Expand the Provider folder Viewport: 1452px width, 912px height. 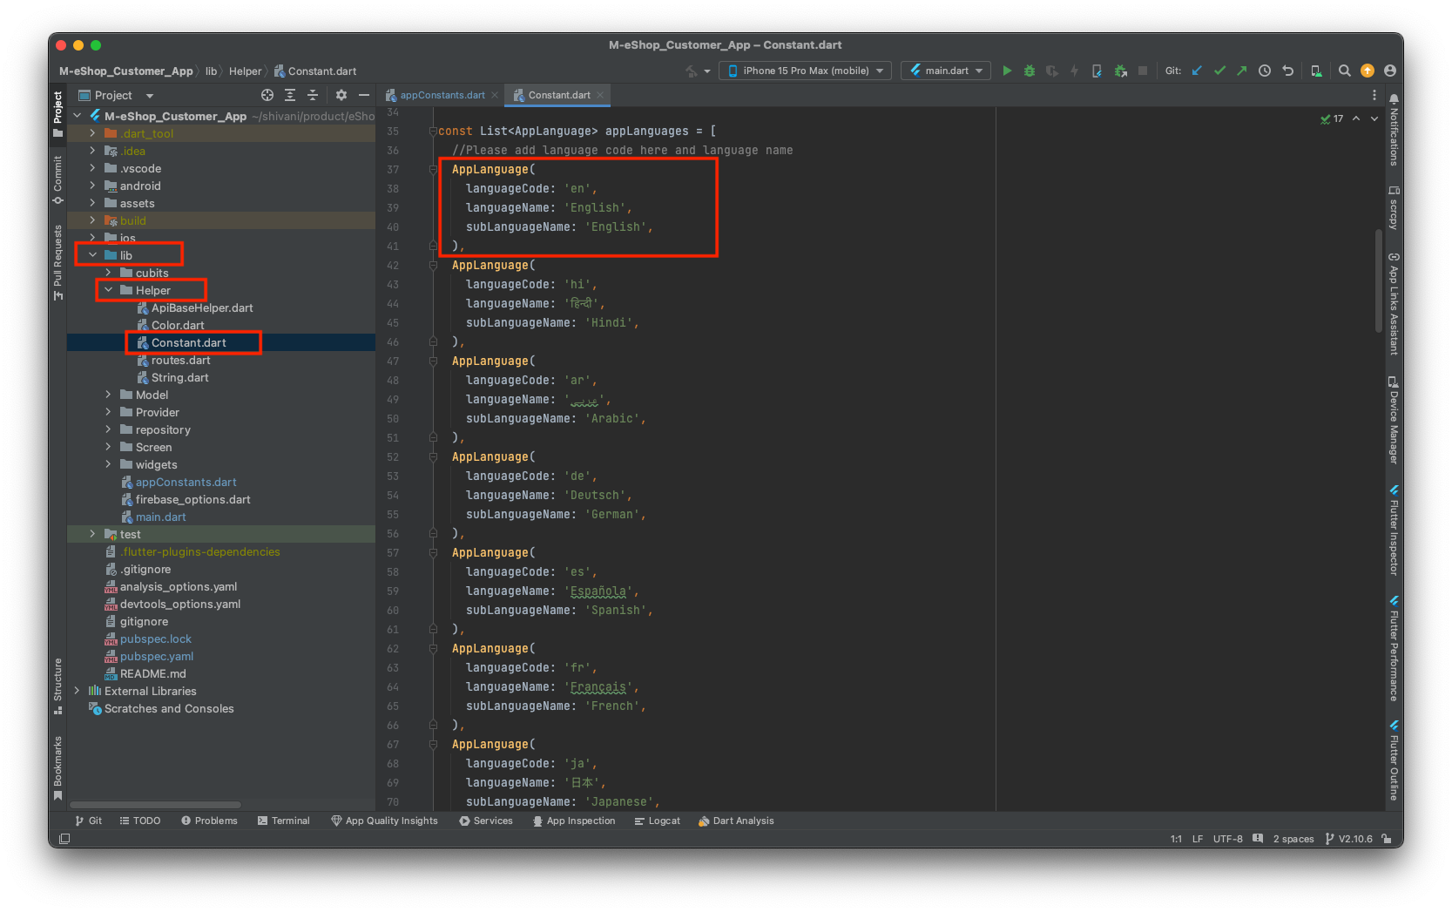click(108, 412)
